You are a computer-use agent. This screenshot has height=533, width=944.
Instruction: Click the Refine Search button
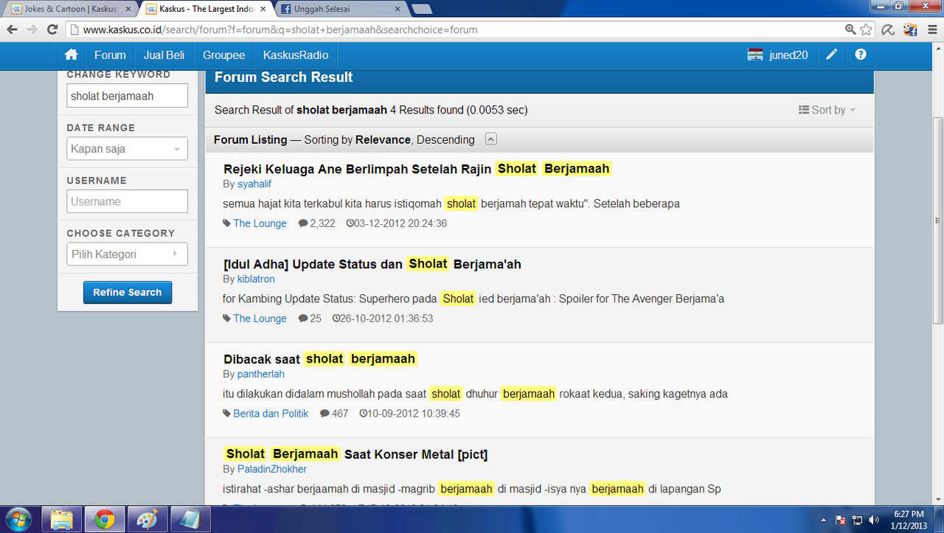coord(128,292)
